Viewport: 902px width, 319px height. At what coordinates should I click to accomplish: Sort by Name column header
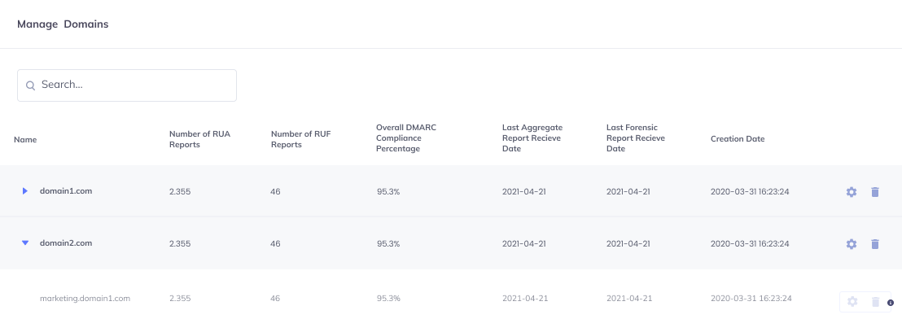coord(25,140)
